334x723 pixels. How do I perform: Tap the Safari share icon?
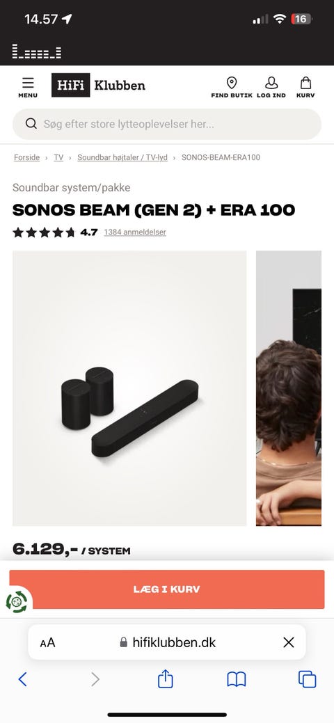click(x=165, y=679)
